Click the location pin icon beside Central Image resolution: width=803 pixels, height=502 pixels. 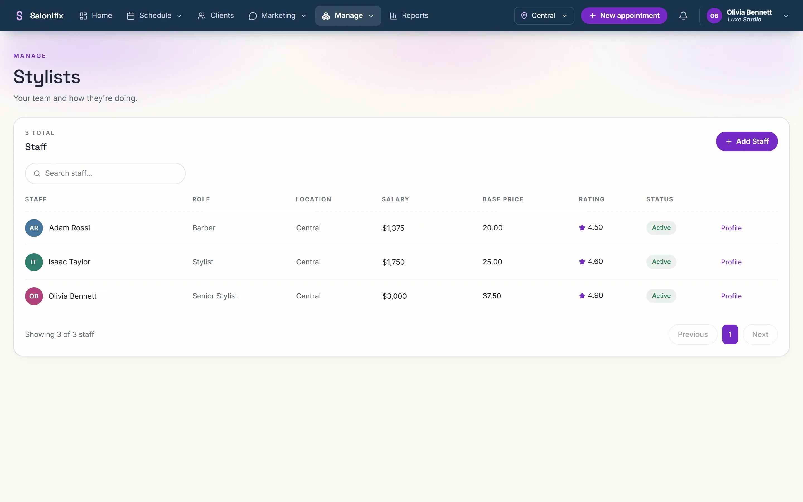pyautogui.click(x=524, y=16)
